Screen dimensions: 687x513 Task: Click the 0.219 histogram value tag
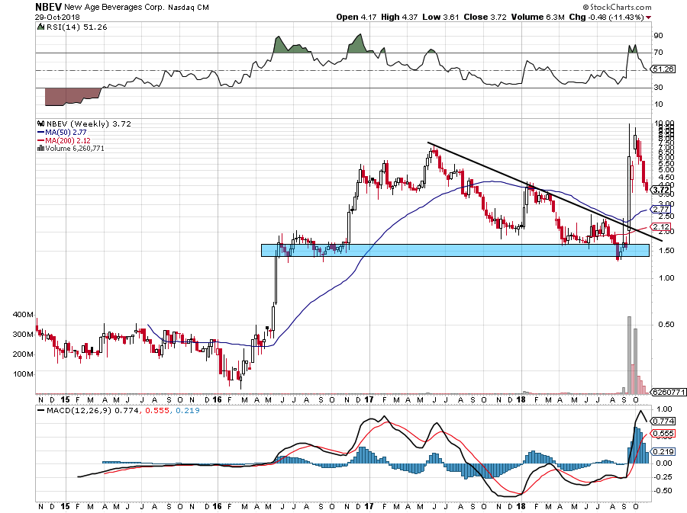(663, 452)
